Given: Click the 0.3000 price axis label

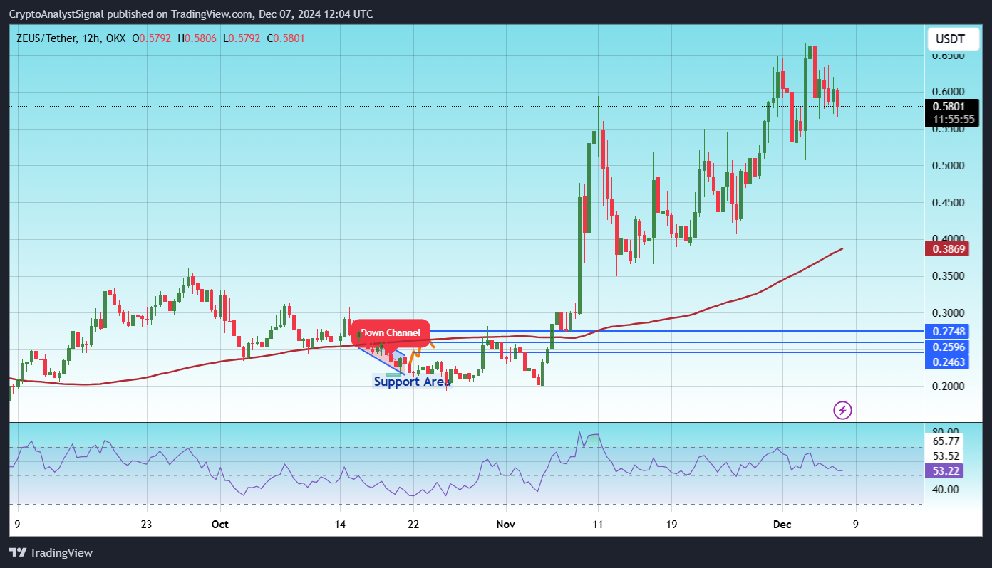Looking at the screenshot, I should (947, 313).
